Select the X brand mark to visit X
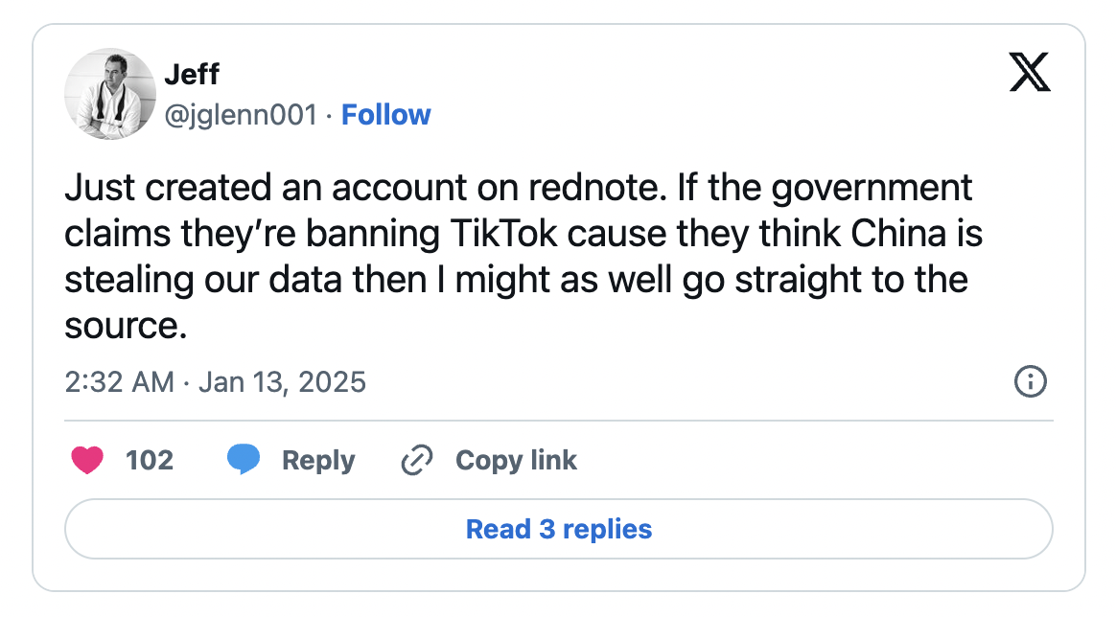1116x617 pixels. (x=1029, y=72)
